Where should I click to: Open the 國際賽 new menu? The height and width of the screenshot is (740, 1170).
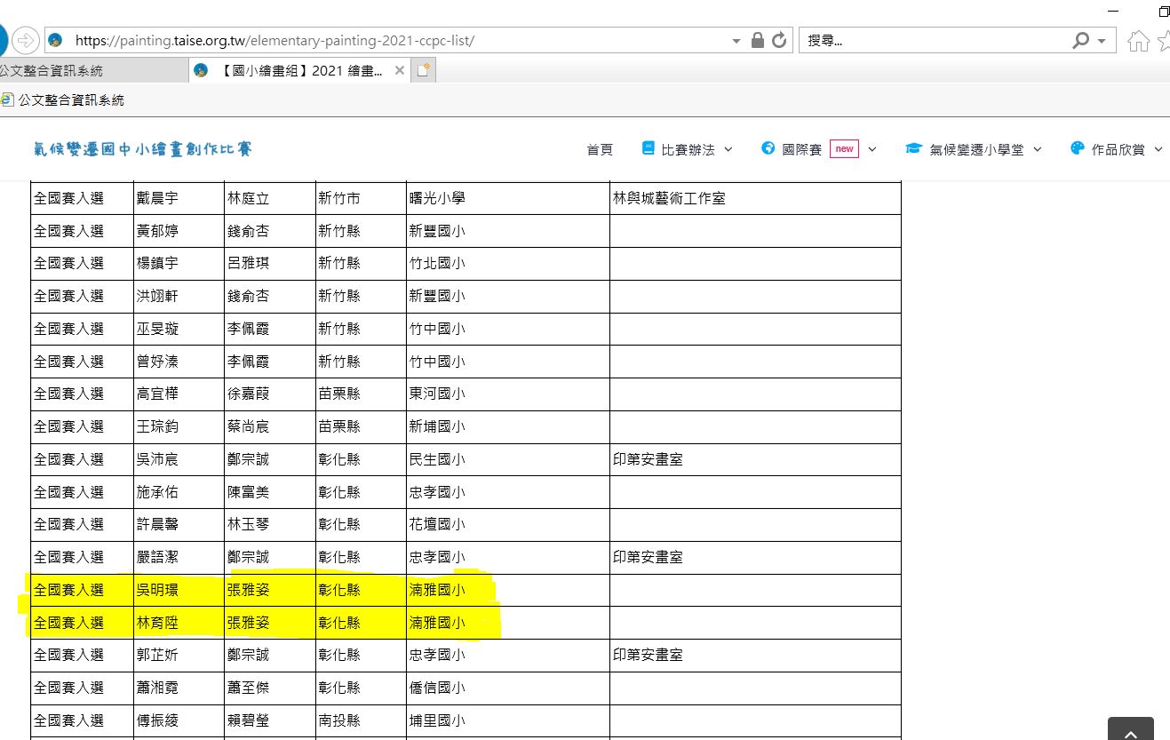(x=818, y=149)
